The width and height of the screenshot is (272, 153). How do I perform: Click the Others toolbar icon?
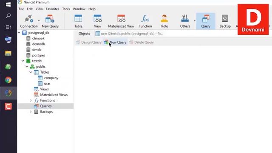click(x=185, y=21)
